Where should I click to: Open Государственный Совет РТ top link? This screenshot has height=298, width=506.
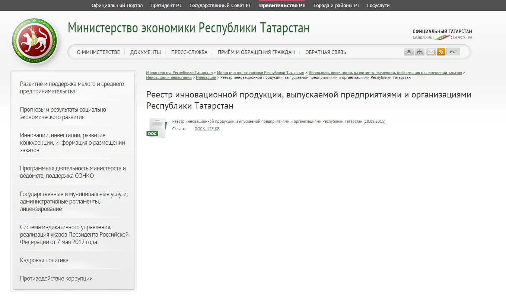click(x=220, y=5)
